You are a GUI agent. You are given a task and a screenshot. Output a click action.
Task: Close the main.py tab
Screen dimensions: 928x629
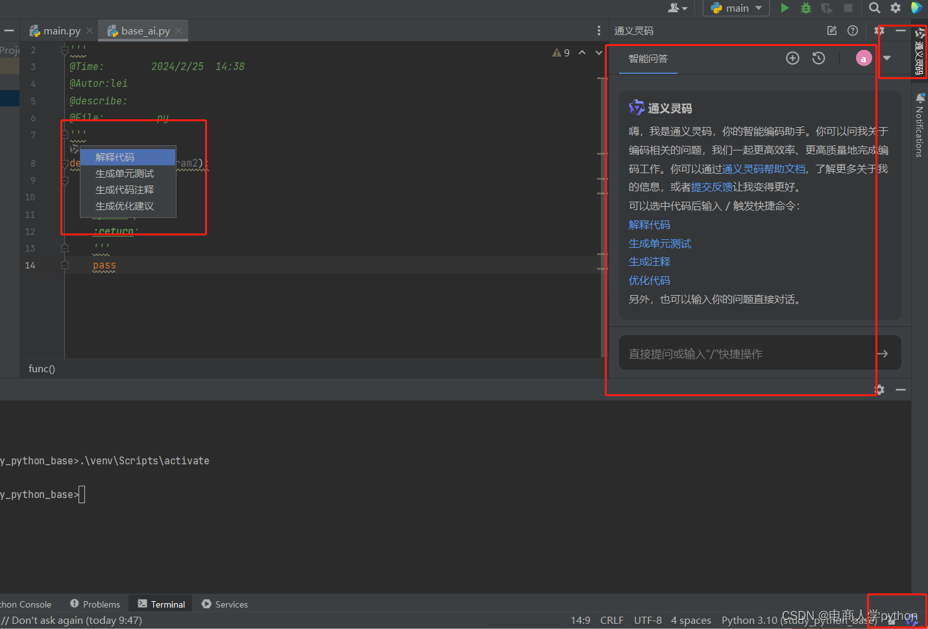(x=90, y=30)
